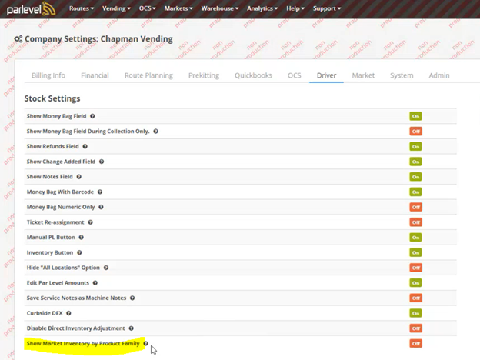Switch to the Financial tab
Image resolution: width=480 pixels, height=360 pixels.
pos(95,75)
